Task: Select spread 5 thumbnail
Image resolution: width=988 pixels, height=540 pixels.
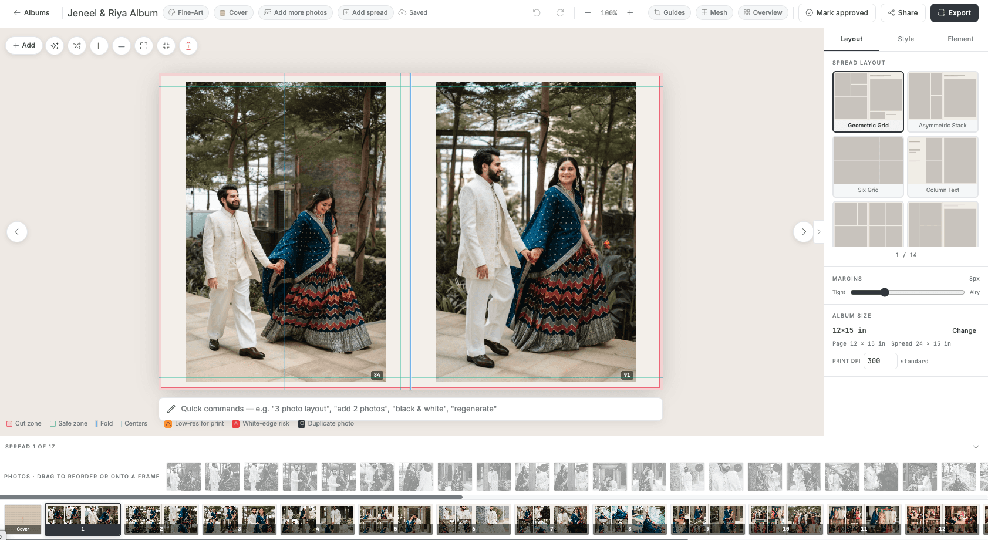Action: click(x=396, y=519)
